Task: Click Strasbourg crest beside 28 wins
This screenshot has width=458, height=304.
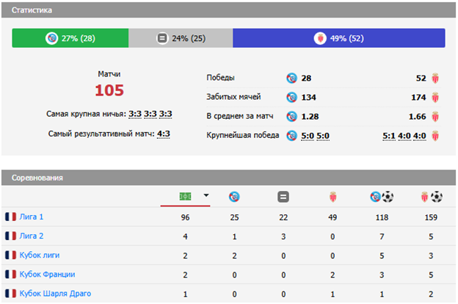Action: click(292, 78)
